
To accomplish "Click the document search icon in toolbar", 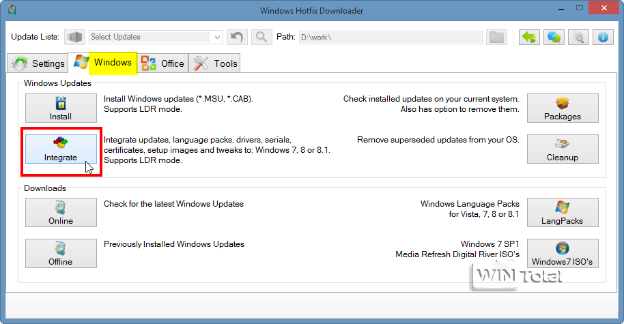I will [578, 38].
